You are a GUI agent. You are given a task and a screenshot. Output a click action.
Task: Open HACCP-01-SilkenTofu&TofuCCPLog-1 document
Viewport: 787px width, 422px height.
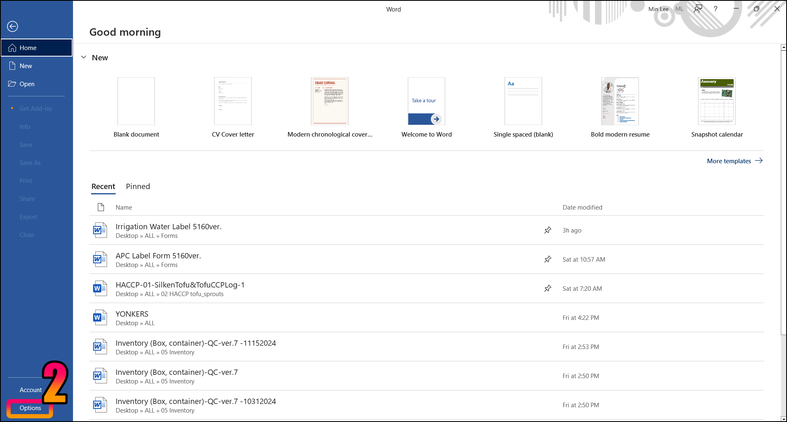click(x=427, y=289)
